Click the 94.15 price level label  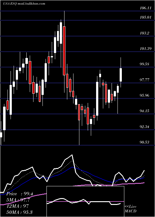(145, 111)
